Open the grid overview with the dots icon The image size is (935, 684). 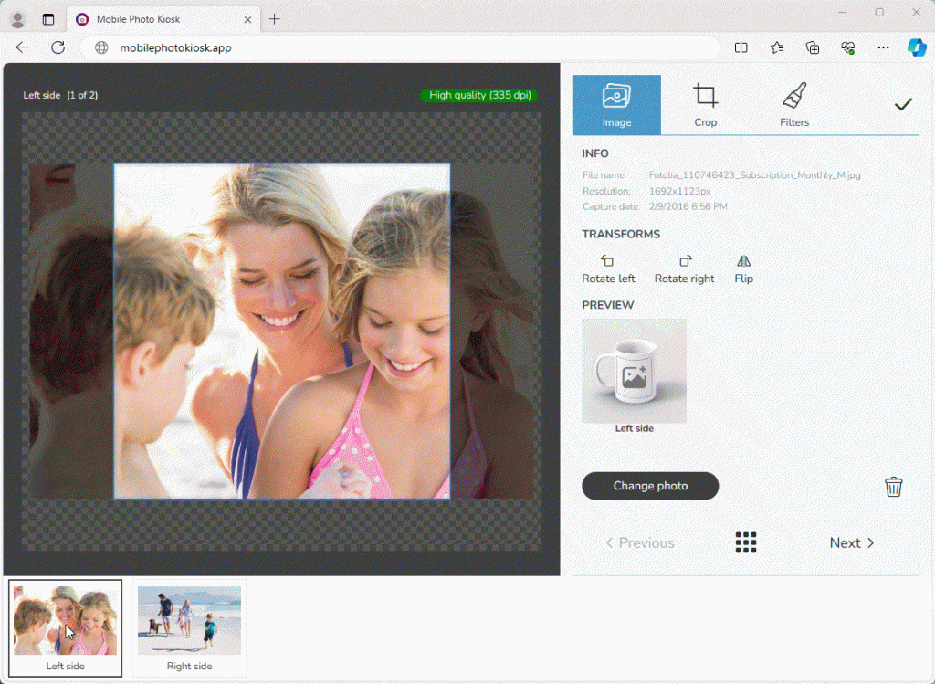click(745, 542)
